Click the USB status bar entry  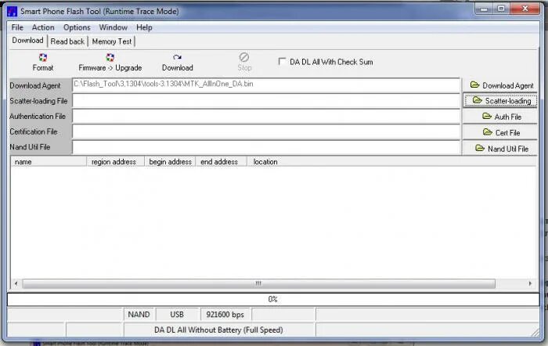tap(177, 314)
